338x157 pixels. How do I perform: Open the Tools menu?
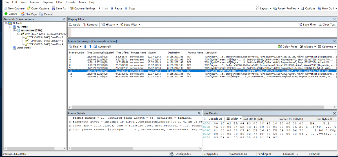(x=82, y=2)
